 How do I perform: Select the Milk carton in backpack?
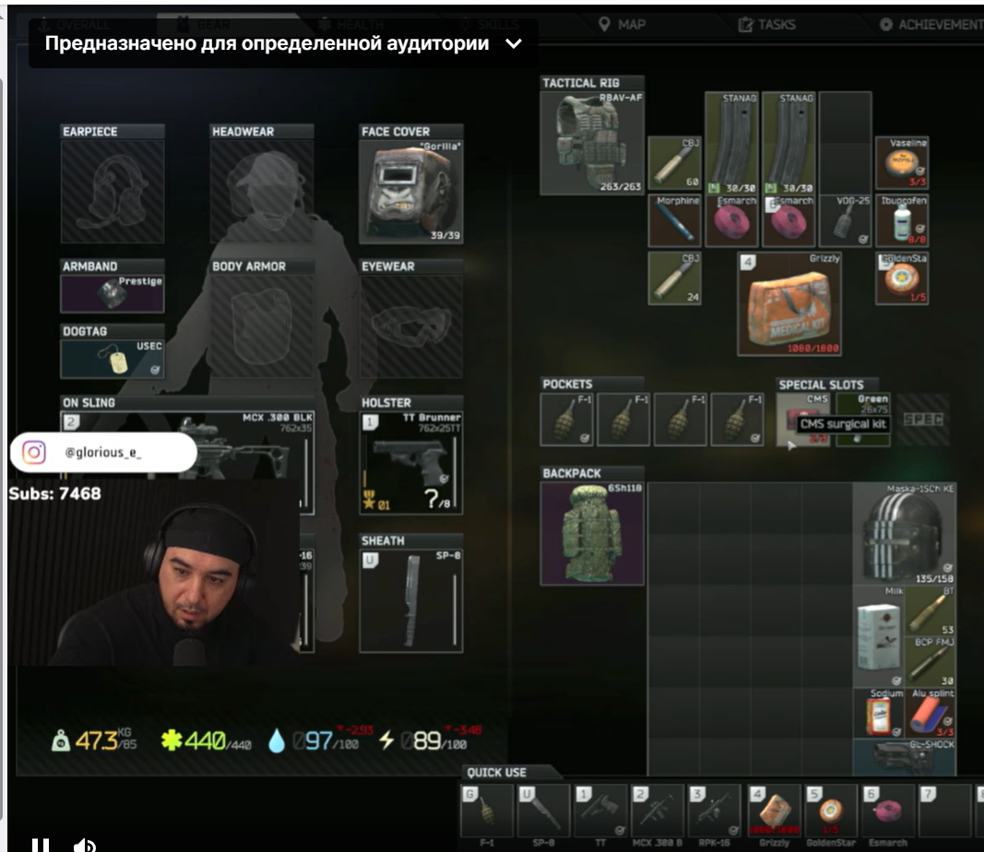click(x=879, y=637)
